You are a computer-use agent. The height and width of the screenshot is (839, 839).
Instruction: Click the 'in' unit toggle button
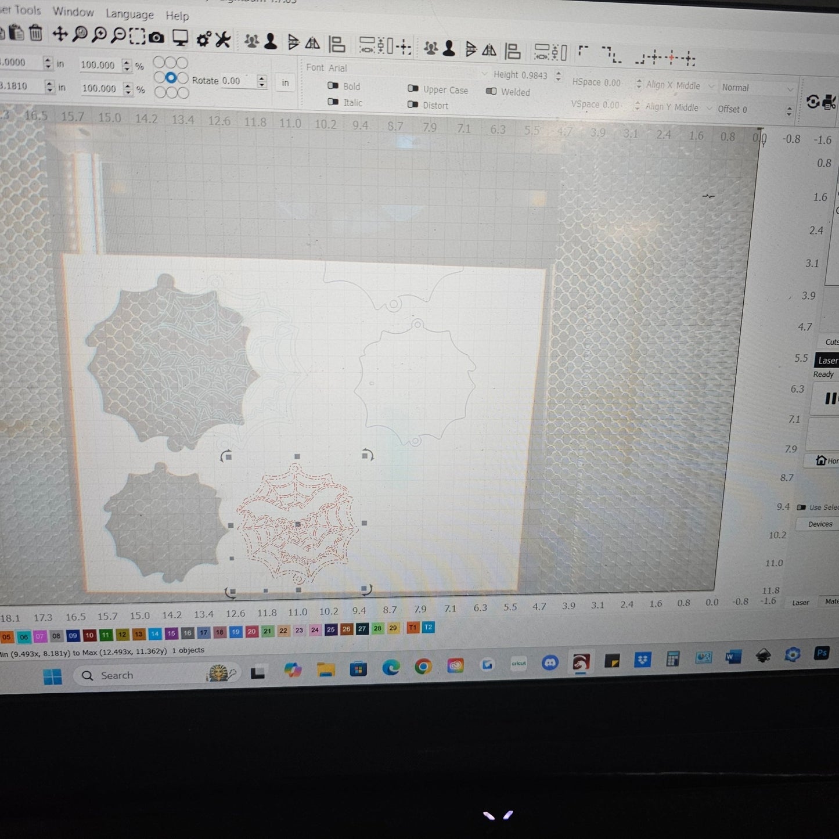285,82
